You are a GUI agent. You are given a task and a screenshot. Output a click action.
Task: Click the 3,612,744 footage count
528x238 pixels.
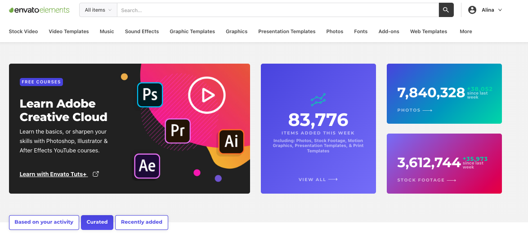point(429,163)
